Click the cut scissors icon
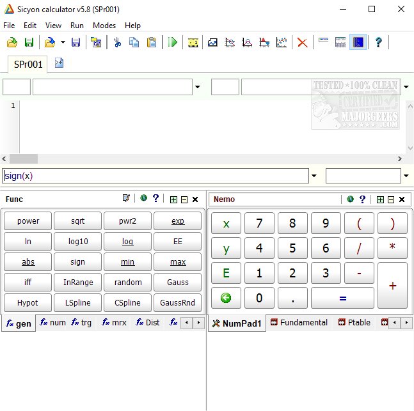This screenshot has width=414, height=411. (x=117, y=42)
